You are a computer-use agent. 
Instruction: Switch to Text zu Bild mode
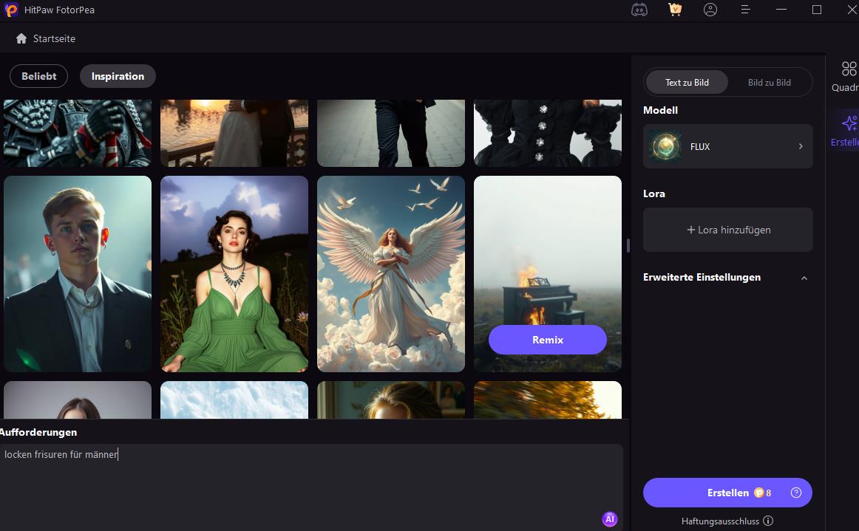(x=687, y=83)
